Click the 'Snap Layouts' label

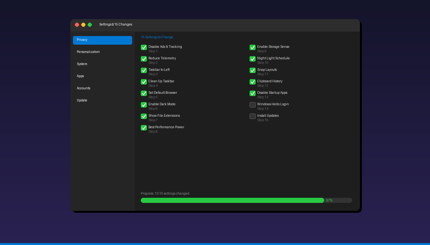pyautogui.click(x=267, y=70)
